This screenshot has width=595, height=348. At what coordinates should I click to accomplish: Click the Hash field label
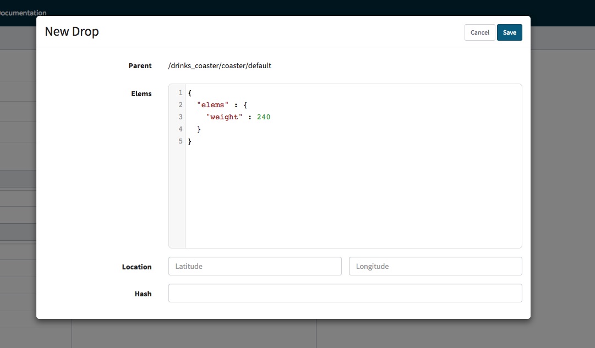tap(143, 294)
